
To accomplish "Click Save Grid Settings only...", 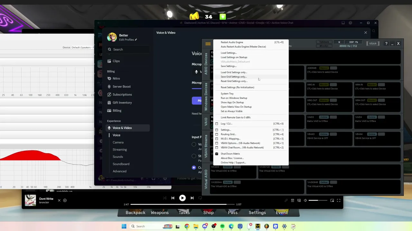I will [x=234, y=77].
